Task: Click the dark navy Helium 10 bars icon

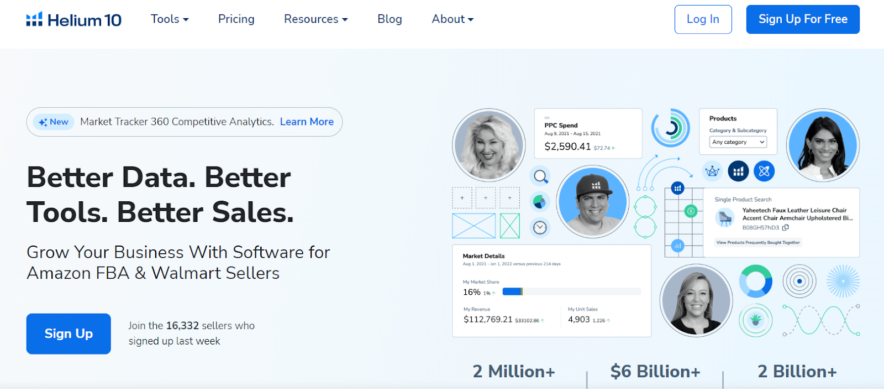Action: tap(738, 171)
